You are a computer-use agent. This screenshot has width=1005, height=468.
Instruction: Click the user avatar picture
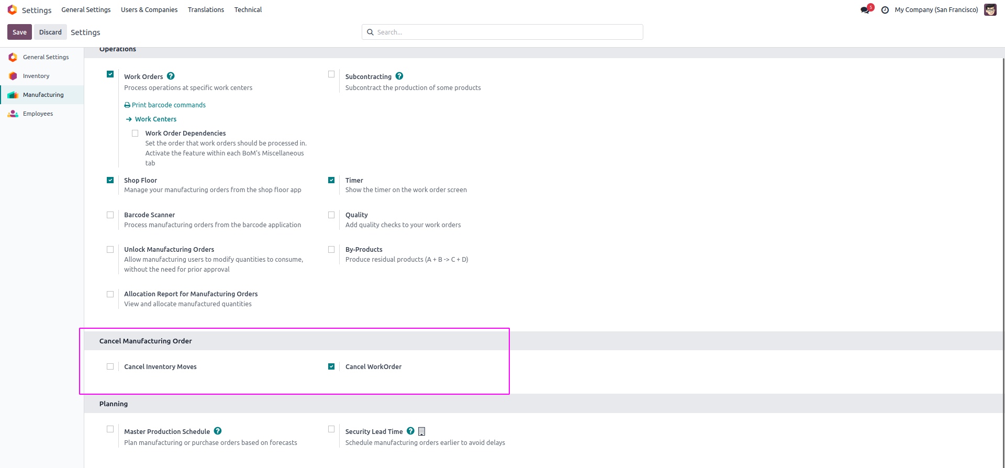click(x=990, y=10)
